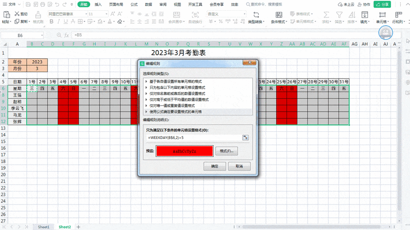Switch to the Data (数据) tab
This screenshot has width=410, height=230.
[149, 5]
